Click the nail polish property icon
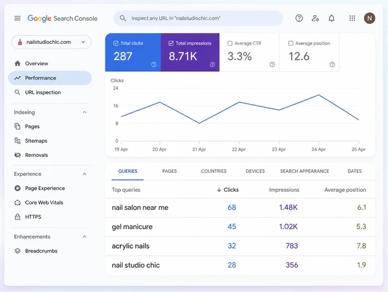Viewport: 388px width, 292px height. 20,42
